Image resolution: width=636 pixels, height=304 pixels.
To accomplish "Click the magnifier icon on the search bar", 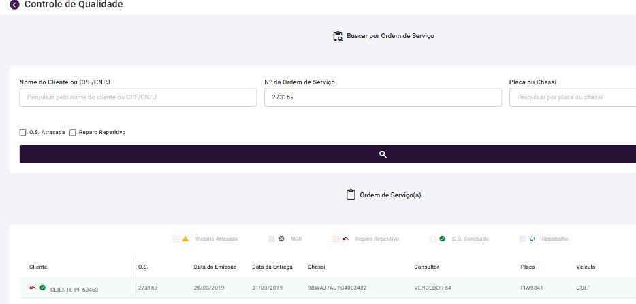I will click(383, 154).
